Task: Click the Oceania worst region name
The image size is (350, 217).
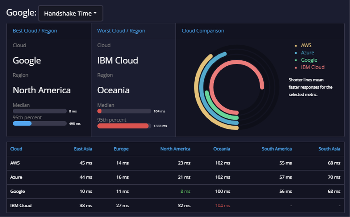Action: pos(113,90)
